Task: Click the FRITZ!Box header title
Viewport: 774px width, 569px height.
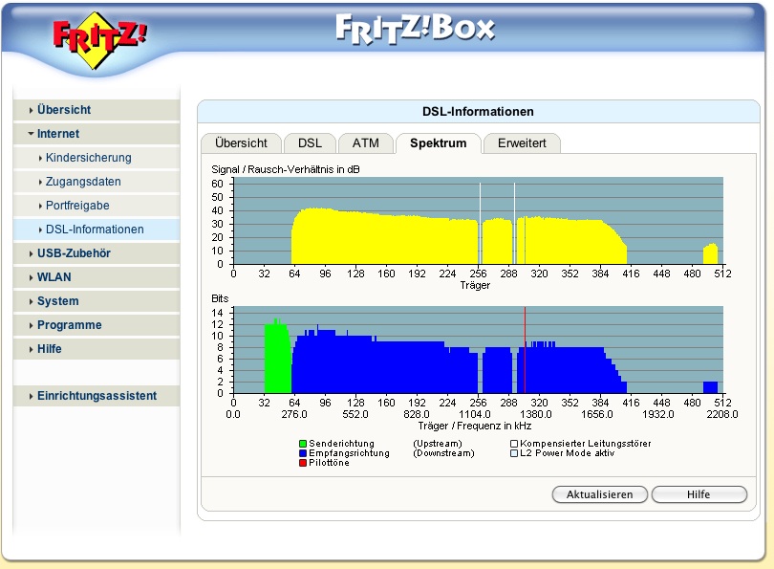Action: pyautogui.click(x=415, y=29)
